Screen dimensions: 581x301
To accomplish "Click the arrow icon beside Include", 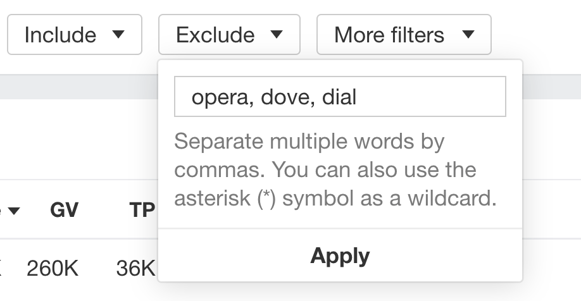I will point(118,34).
